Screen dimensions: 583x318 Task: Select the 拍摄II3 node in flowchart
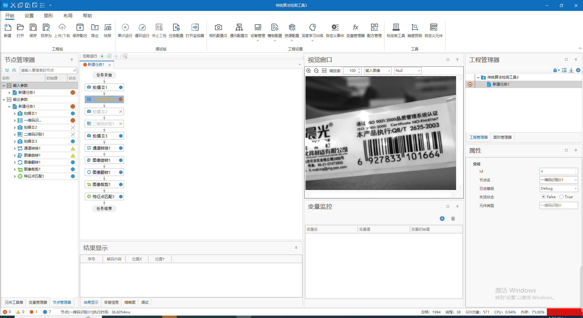coord(104,136)
